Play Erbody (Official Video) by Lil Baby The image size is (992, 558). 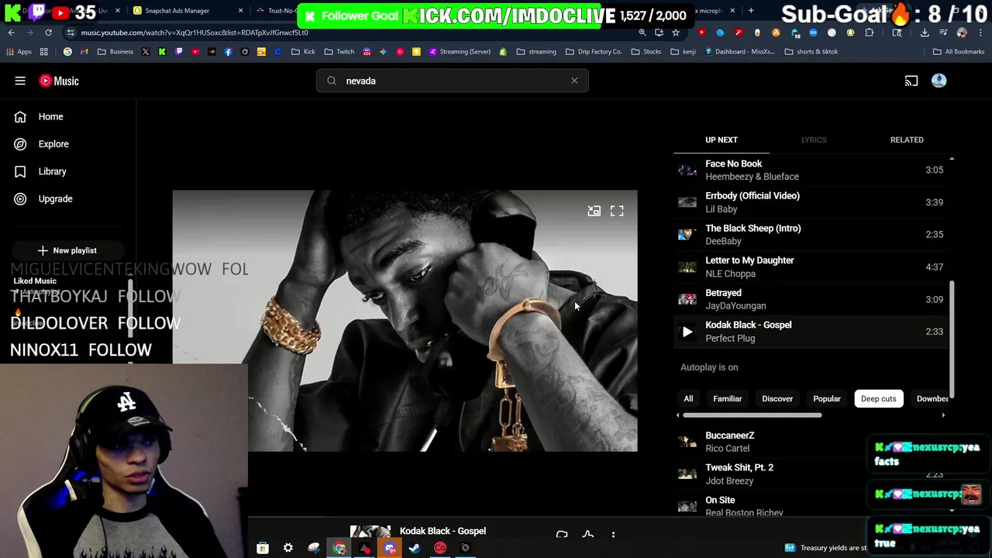point(811,202)
